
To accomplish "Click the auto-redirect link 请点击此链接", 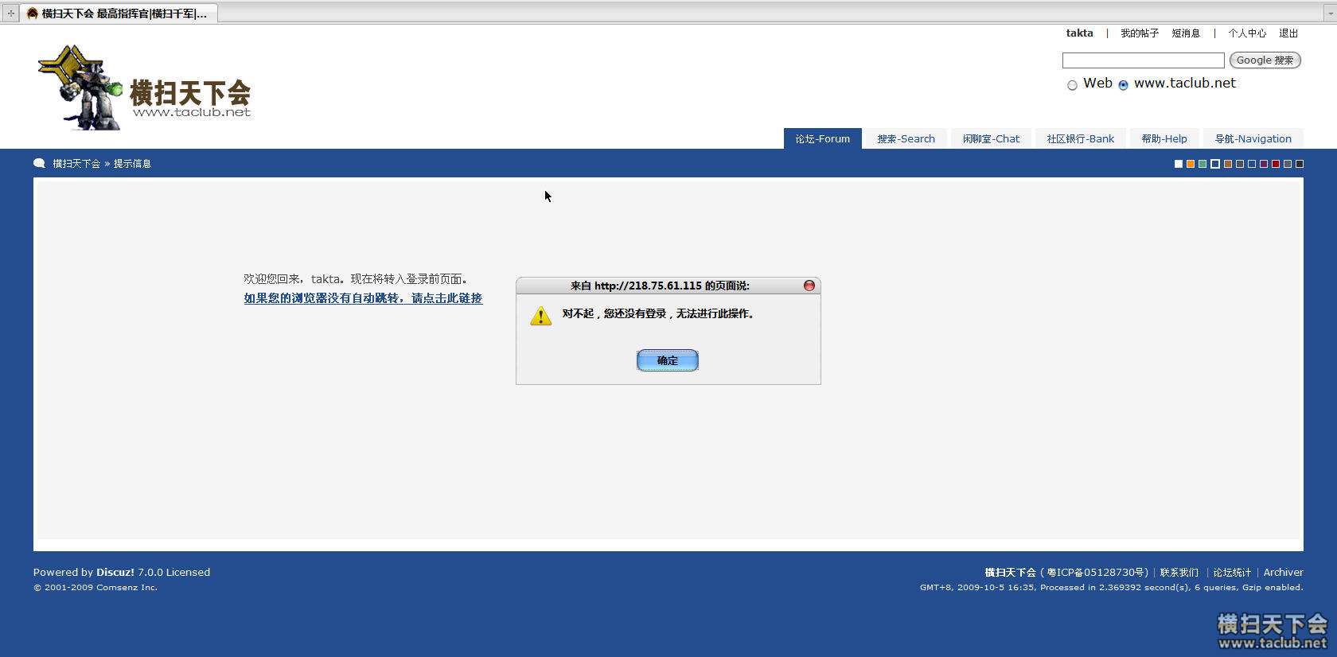I will [363, 298].
